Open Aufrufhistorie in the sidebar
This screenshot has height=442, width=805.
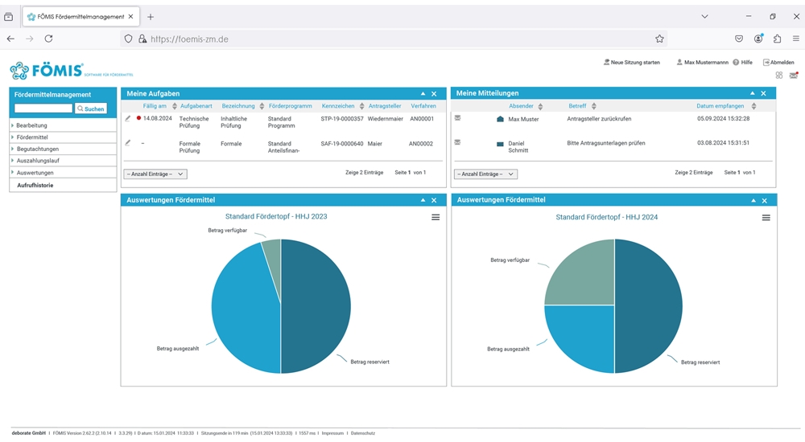pyautogui.click(x=35, y=185)
